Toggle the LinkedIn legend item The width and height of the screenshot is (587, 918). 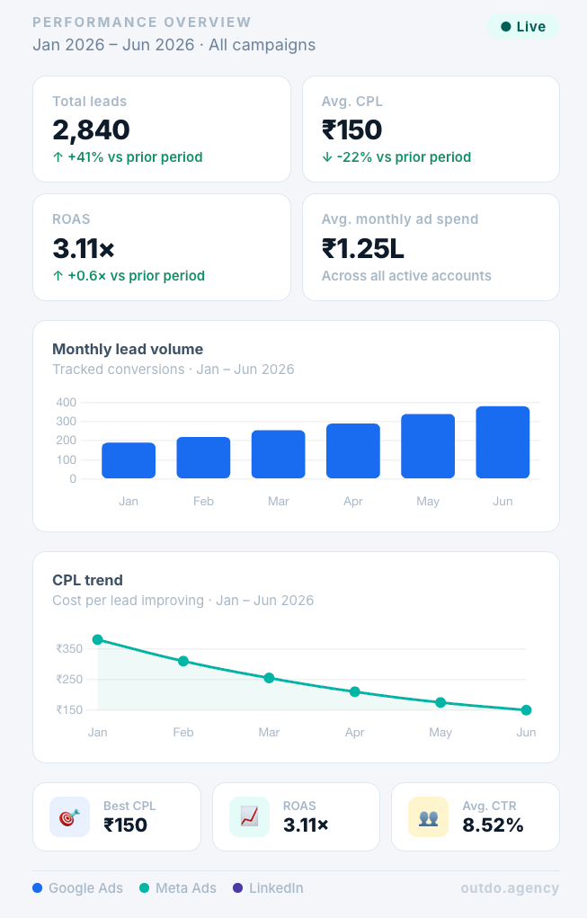[268, 888]
